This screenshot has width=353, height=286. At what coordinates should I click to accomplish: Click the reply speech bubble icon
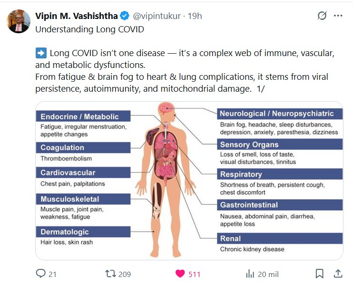point(41,274)
